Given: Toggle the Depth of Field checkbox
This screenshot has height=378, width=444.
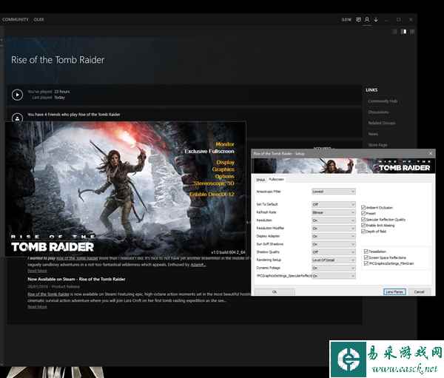Looking at the screenshot, I should pos(363,232).
